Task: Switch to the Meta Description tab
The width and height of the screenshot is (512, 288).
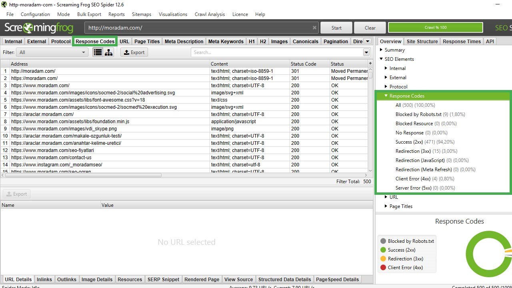Action: point(184,41)
